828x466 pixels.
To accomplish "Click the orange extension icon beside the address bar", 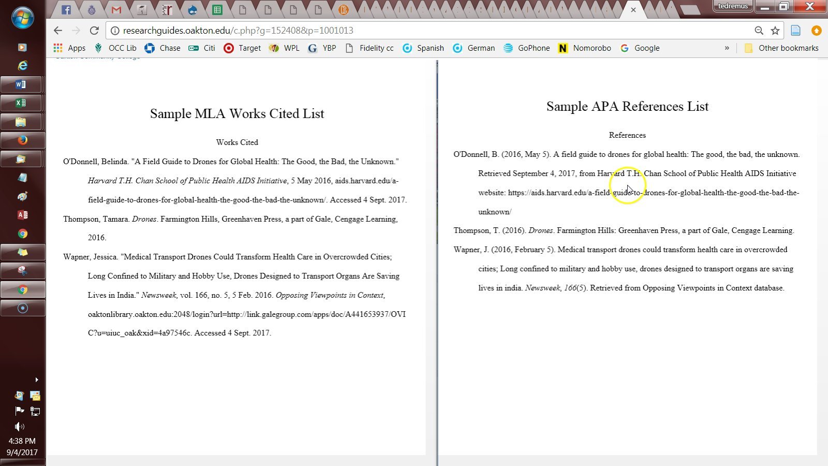I will (x=816, y=31).
